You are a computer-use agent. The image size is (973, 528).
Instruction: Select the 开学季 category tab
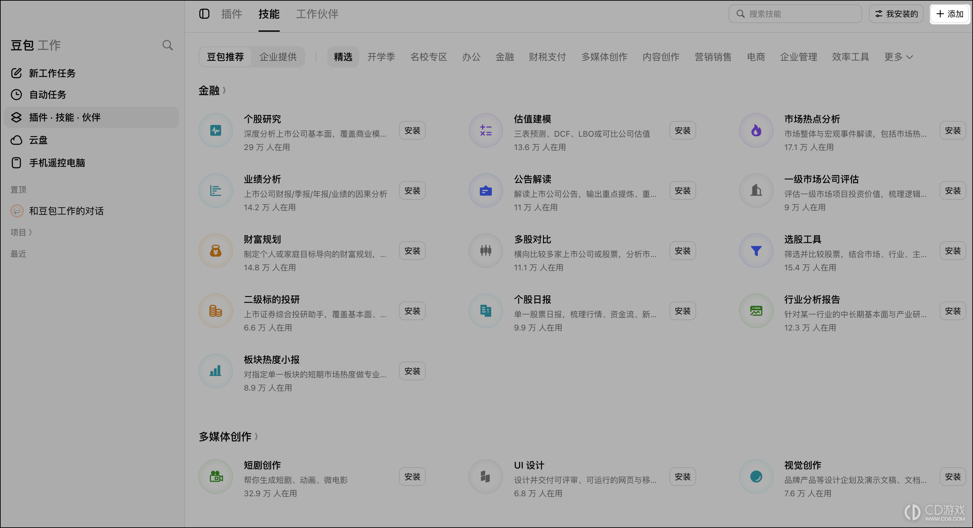pyautogui.click(x=381, y=57)
